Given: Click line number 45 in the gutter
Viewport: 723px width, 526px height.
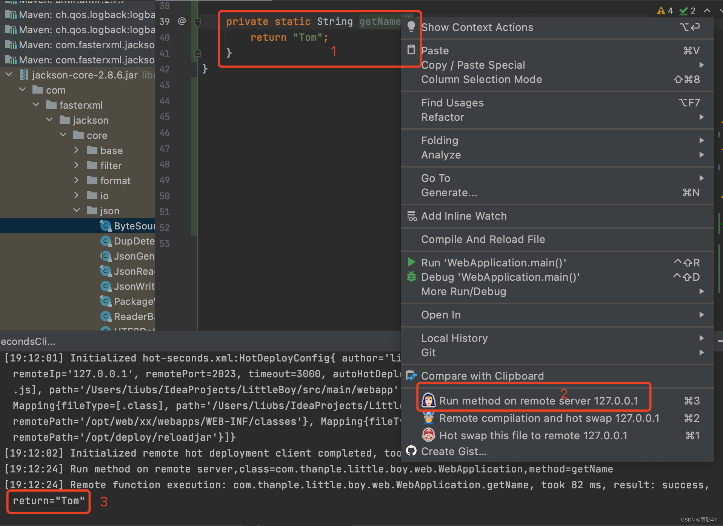Looking at the screenshot, I should [164, 117].
